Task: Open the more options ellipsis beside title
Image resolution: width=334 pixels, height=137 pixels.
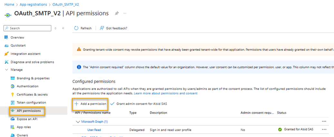Action: [125, 13]
